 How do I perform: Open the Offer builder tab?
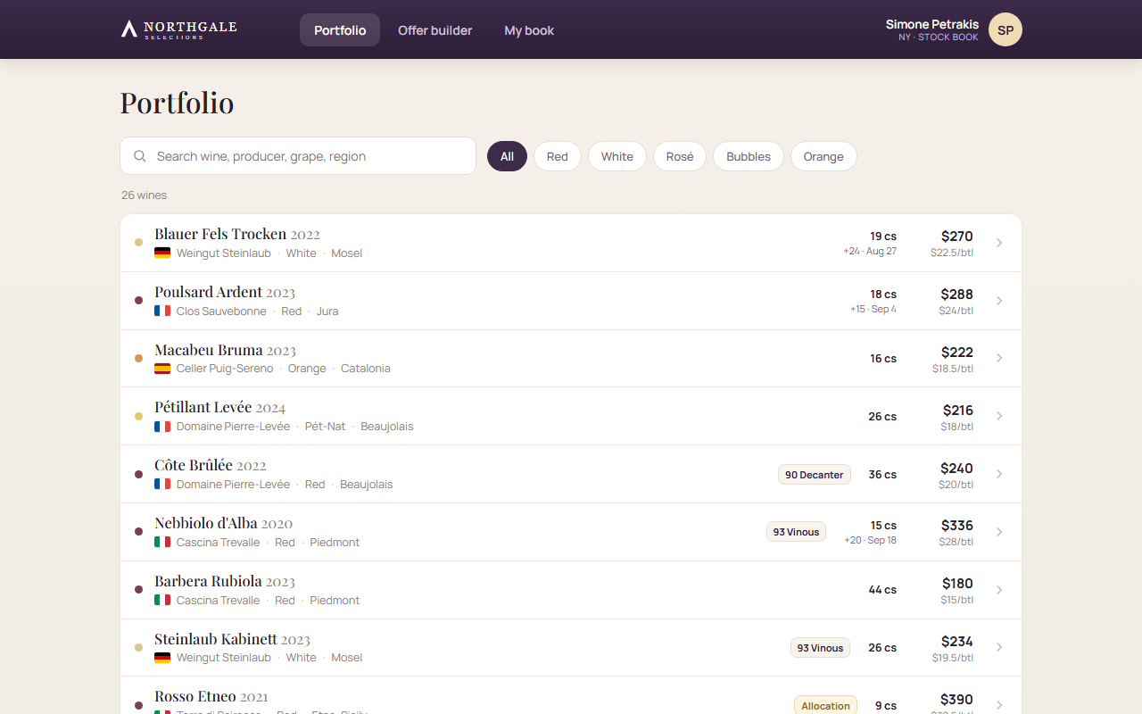click(435, 30)
